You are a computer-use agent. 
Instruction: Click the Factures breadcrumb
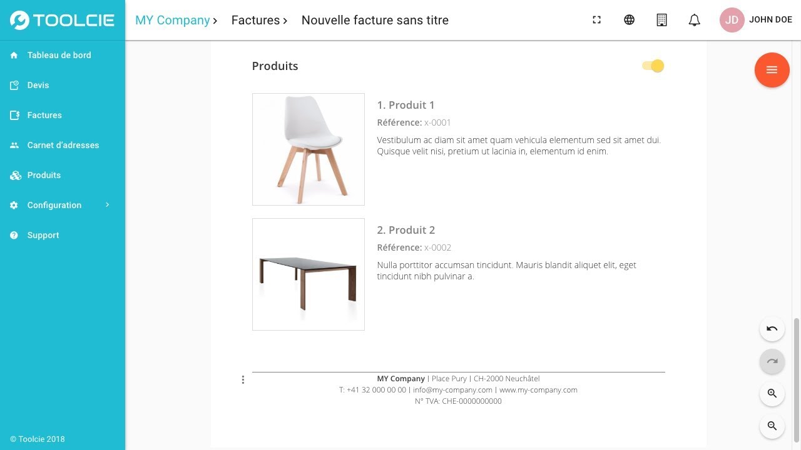point(255,20)
